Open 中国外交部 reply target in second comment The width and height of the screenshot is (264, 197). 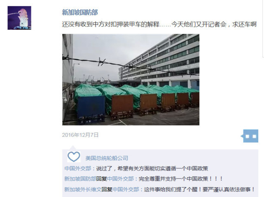120,178
